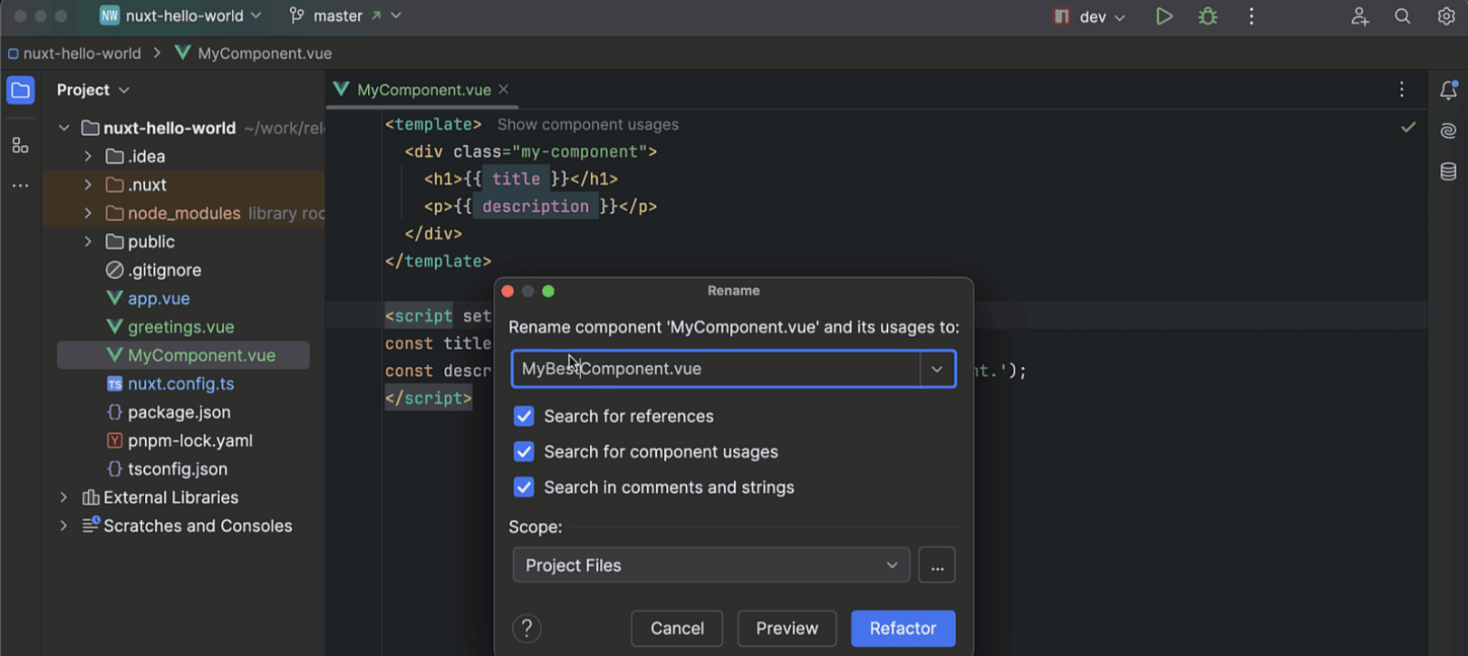Click in the new component name field
This screenshot has width=1468, height=656.
click(x=716, y=369)
